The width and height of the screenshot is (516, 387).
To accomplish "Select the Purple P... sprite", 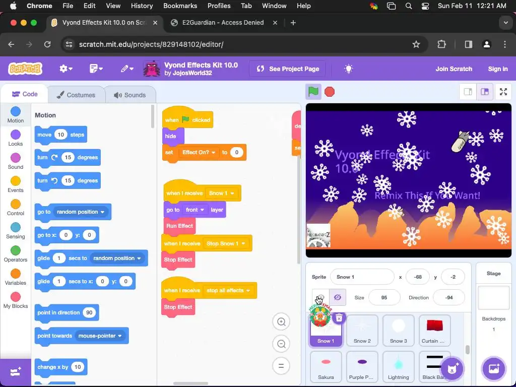I will (362, 367).
